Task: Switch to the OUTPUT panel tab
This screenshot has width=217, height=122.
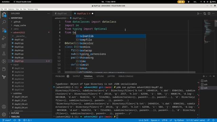Action: [x=76, y=76]
